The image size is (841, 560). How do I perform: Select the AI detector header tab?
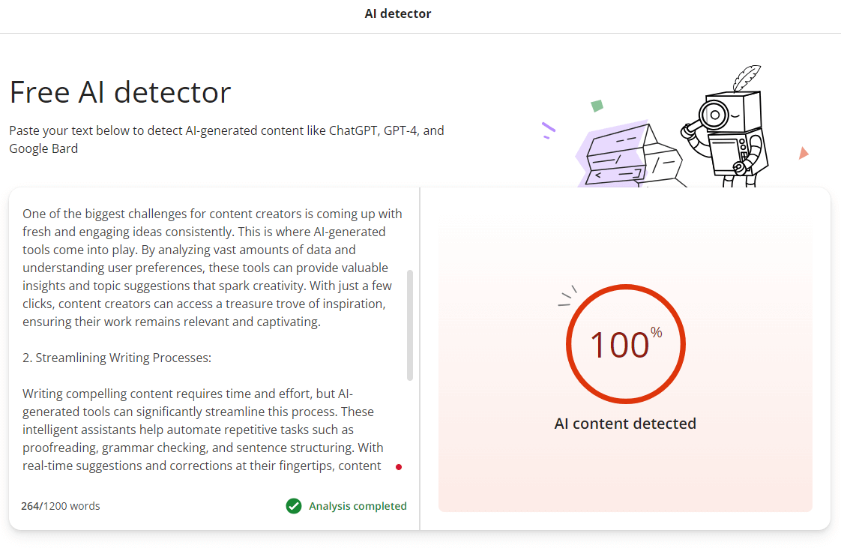pyautogui.click(x=398, y=13)
